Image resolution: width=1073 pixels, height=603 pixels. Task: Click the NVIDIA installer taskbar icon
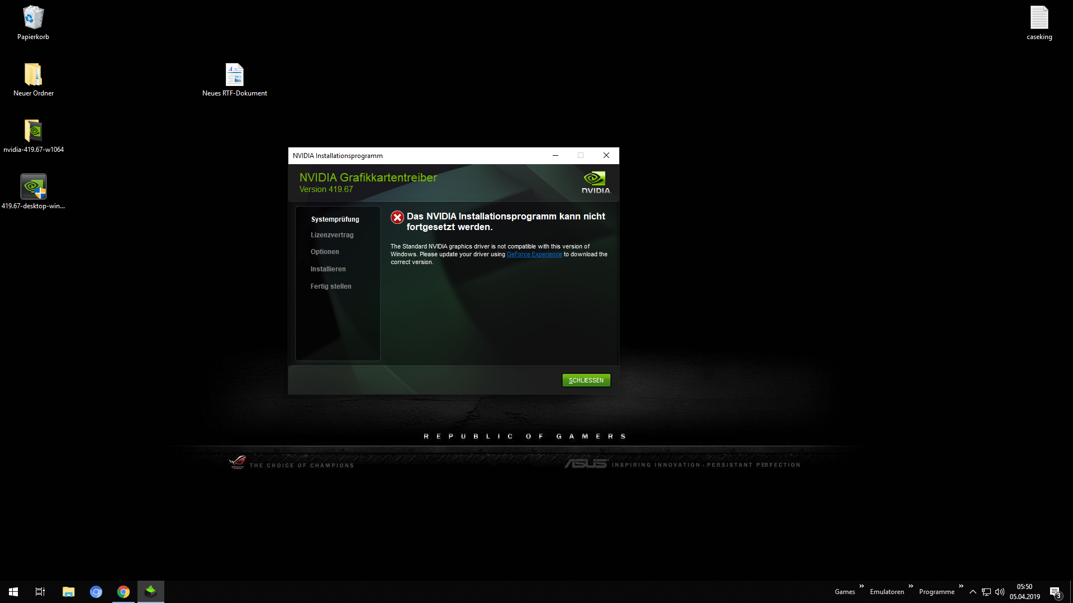pos(151,592)
